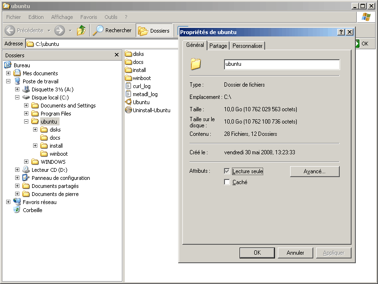Select the Uninstall-Ubuntu program
The image size is (378, 284).
[x=148, y=110]
